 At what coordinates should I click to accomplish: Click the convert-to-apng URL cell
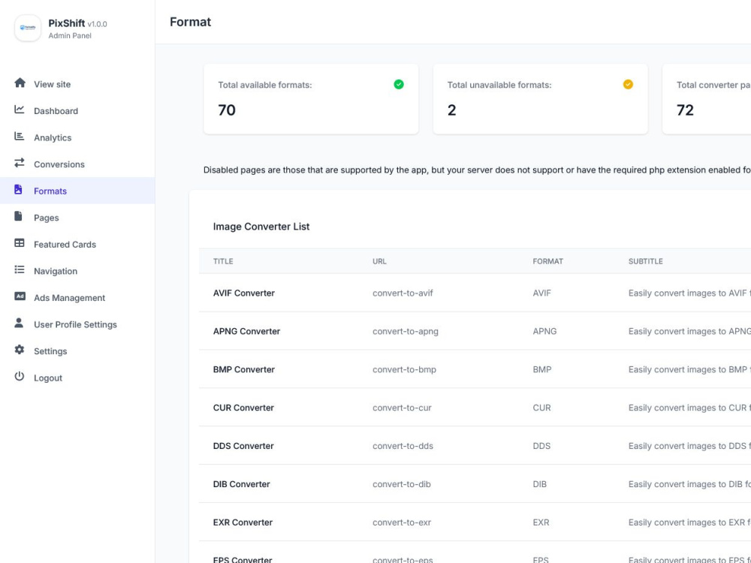pos(406,331)
